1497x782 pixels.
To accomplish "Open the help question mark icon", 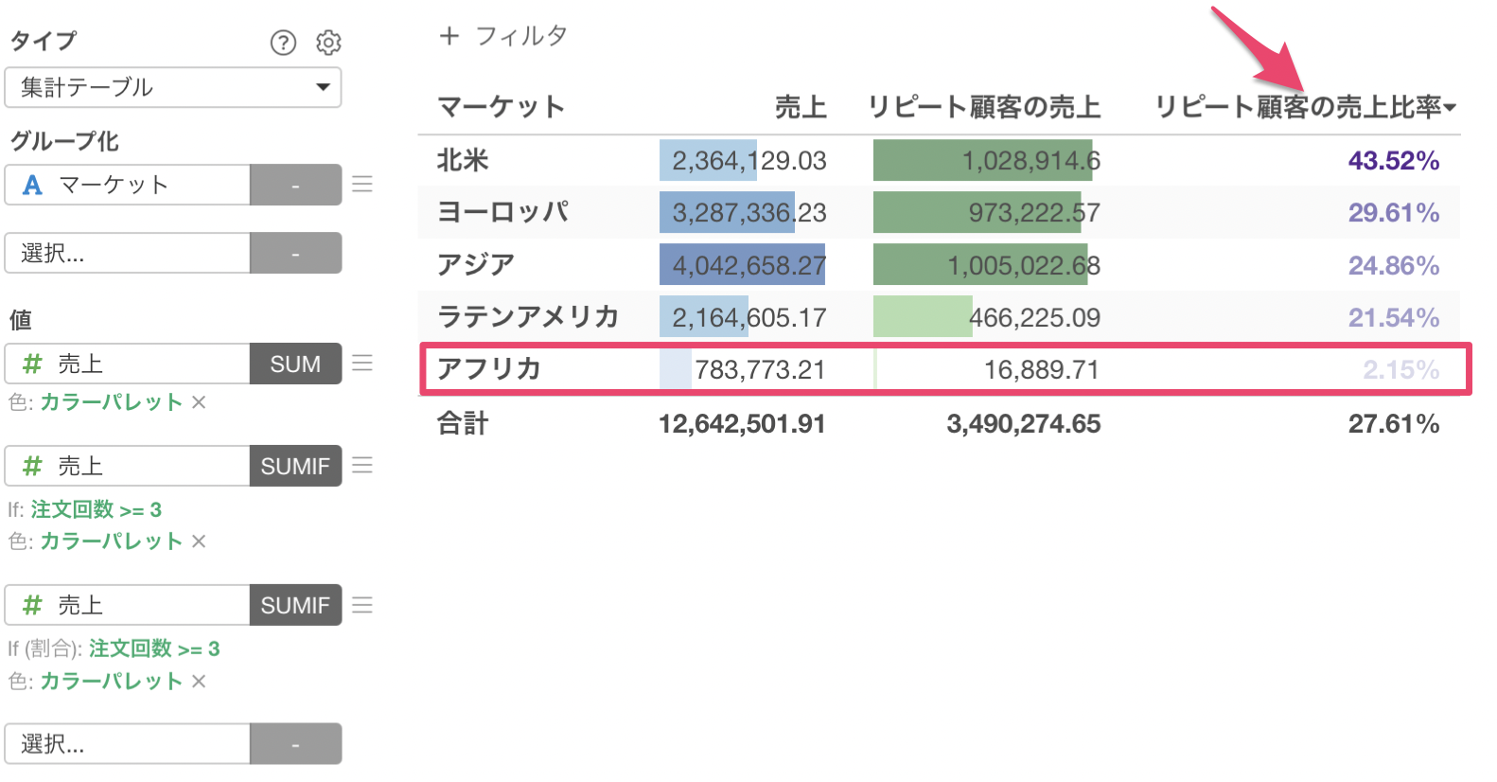I will (x=283, y=43).
